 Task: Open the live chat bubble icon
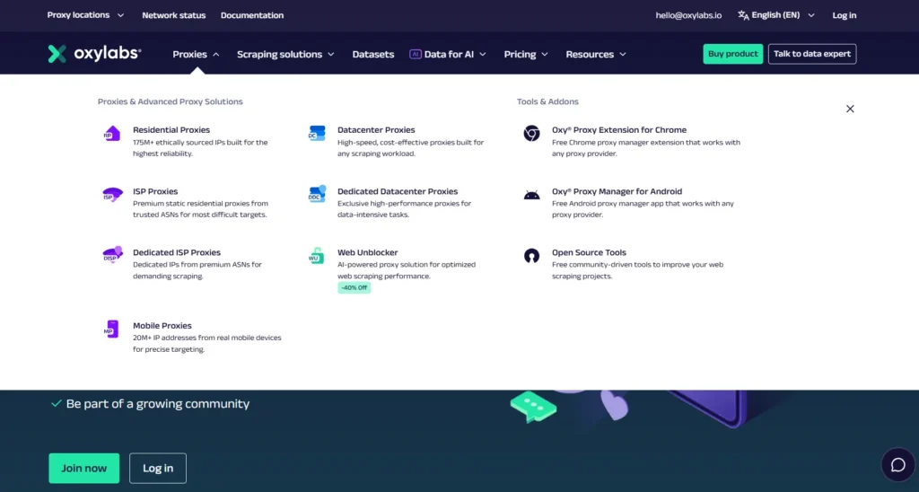click(897, 465)
